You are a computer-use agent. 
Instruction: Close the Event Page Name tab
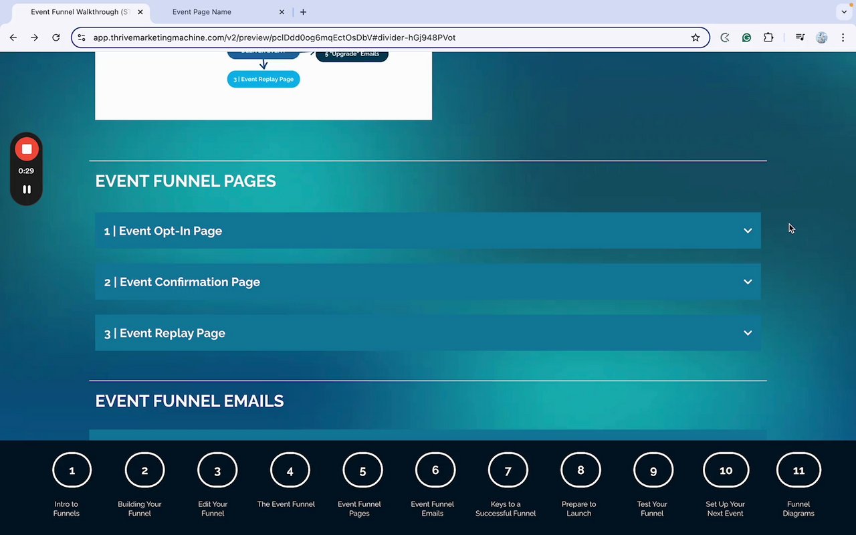282,12
